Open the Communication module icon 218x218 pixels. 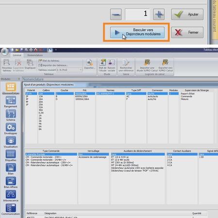pyautogui.click(x=11, y=208)
